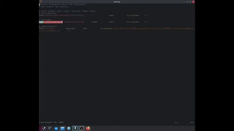Launch Firefox from the taskbar
The height and width of the screenshot is (131, 234).
[x=88, y=128]
